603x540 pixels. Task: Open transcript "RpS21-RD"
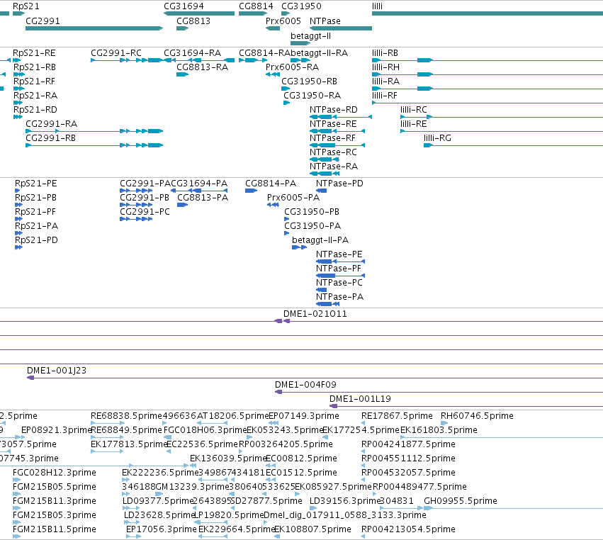click(x=35, y=110)
